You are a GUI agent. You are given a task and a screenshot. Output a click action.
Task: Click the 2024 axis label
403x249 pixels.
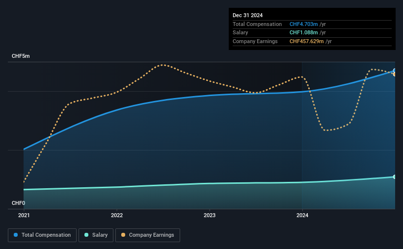click(x=302, y=215)
